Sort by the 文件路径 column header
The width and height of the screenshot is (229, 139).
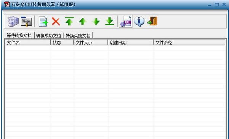[x=189, y=43]
